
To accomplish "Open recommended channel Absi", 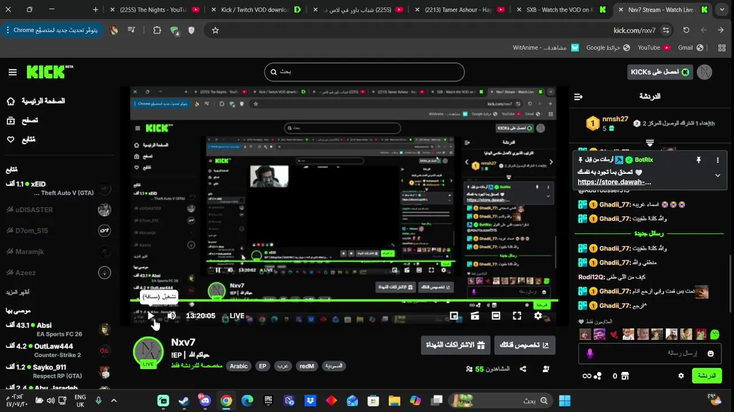I will pyautogui.click(x=58, y=330).
